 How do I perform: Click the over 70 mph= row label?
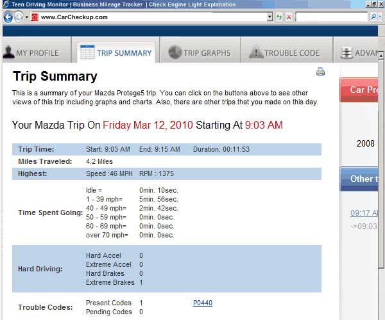(107, 235)
